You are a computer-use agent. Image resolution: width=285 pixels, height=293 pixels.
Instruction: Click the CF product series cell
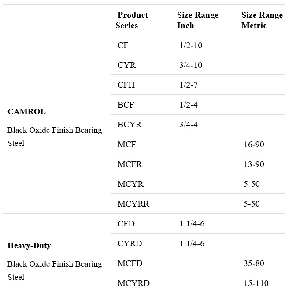click(x=123, y=45)
